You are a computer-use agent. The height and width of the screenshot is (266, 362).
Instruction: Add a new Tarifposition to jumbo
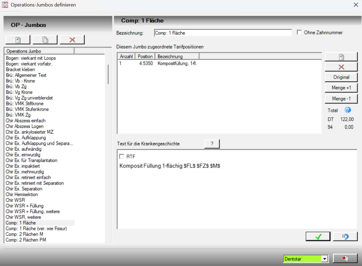(x=341, y=57)
